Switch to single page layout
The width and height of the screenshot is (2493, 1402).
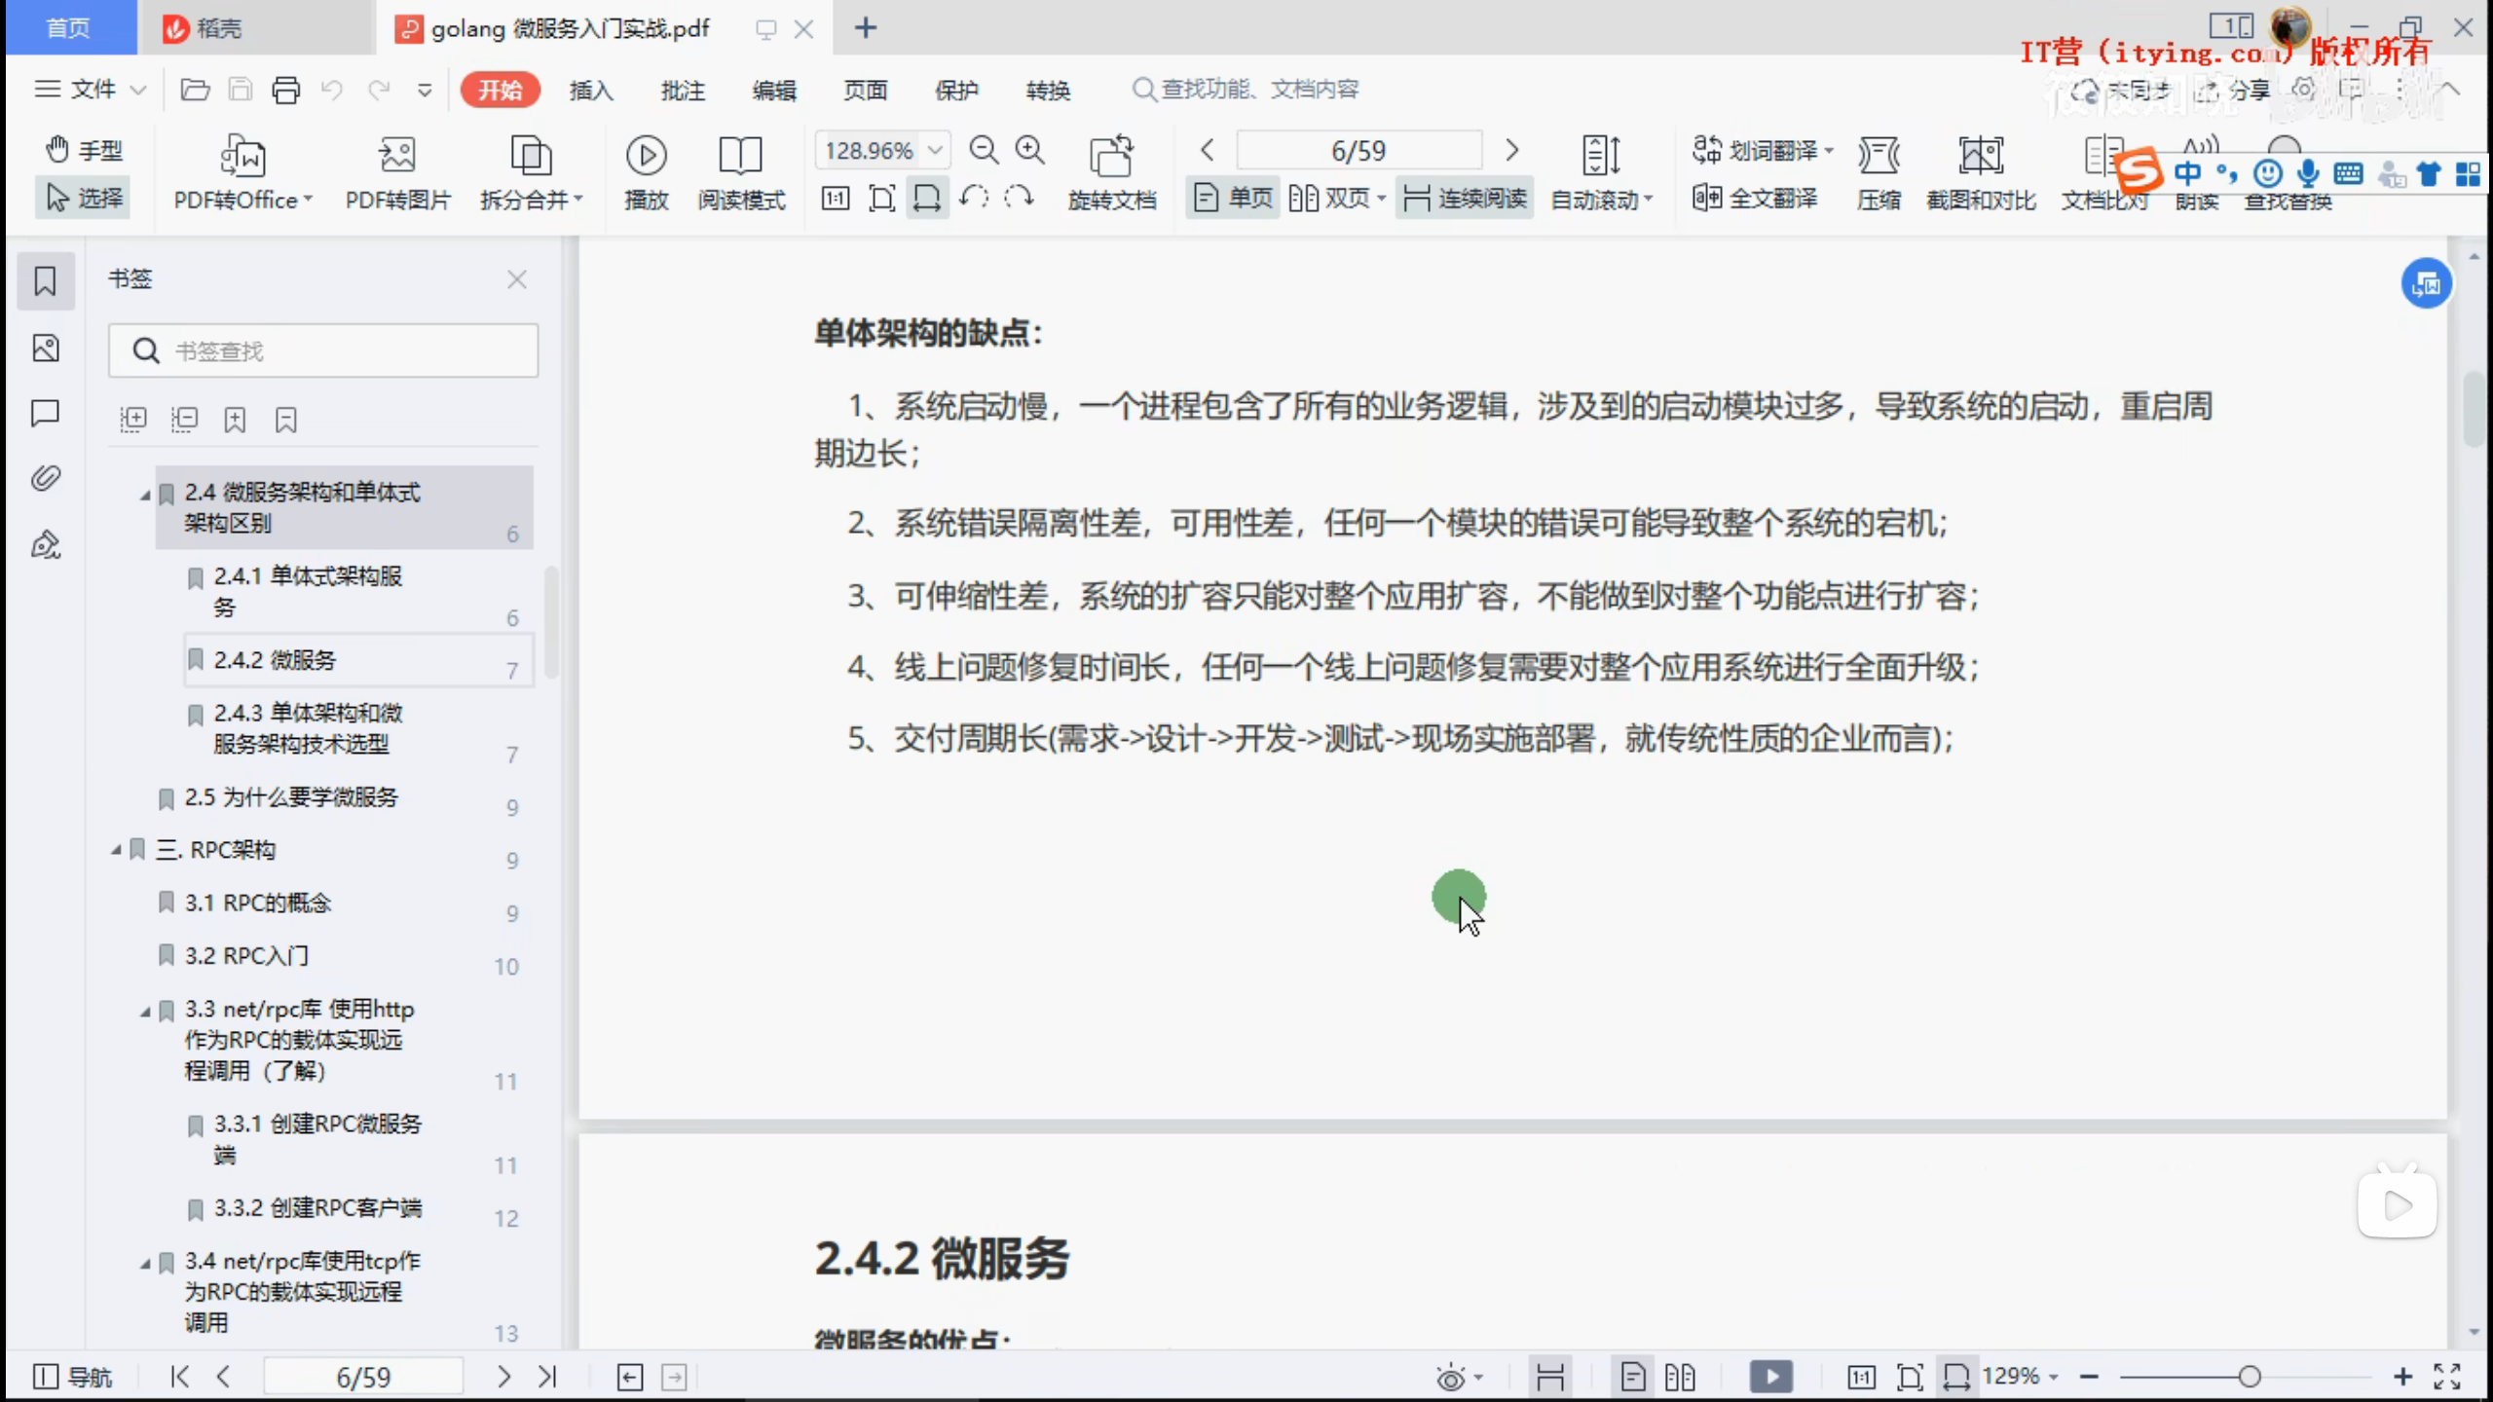tap(1233, 199)
